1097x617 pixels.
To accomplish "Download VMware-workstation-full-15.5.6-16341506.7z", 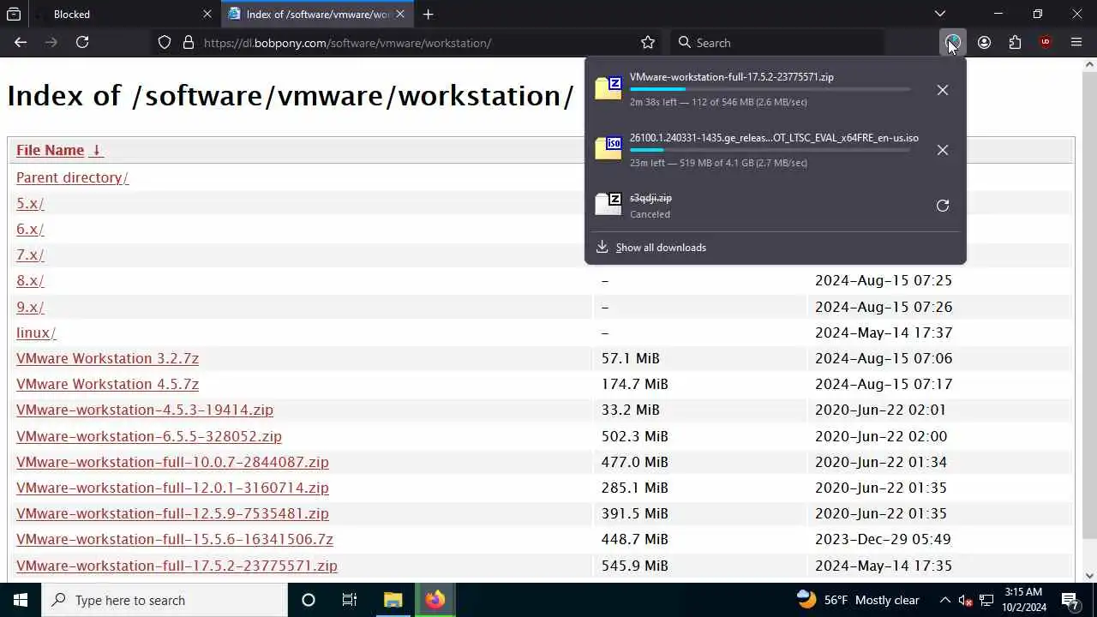I will tap(175, 539).
